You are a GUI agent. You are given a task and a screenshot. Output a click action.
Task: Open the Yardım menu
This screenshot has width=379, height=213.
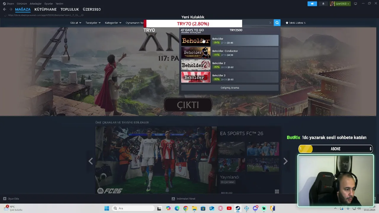[59, 4]
